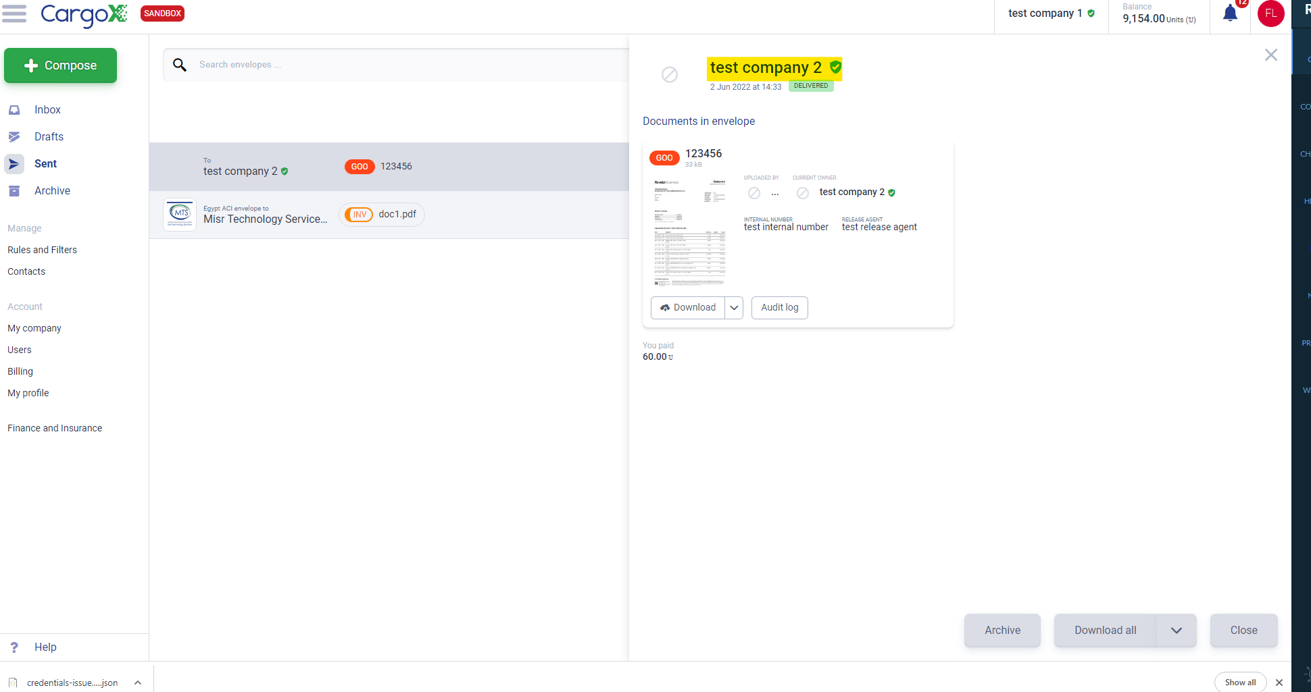Click the Help question mark icon

pos(15,647)
